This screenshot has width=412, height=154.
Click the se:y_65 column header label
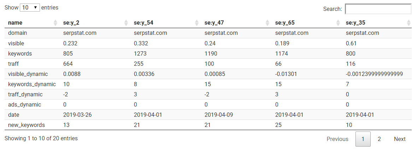point(285,23)
